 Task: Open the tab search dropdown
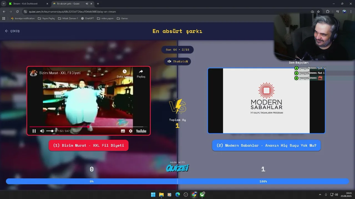[x=3, y=4]
